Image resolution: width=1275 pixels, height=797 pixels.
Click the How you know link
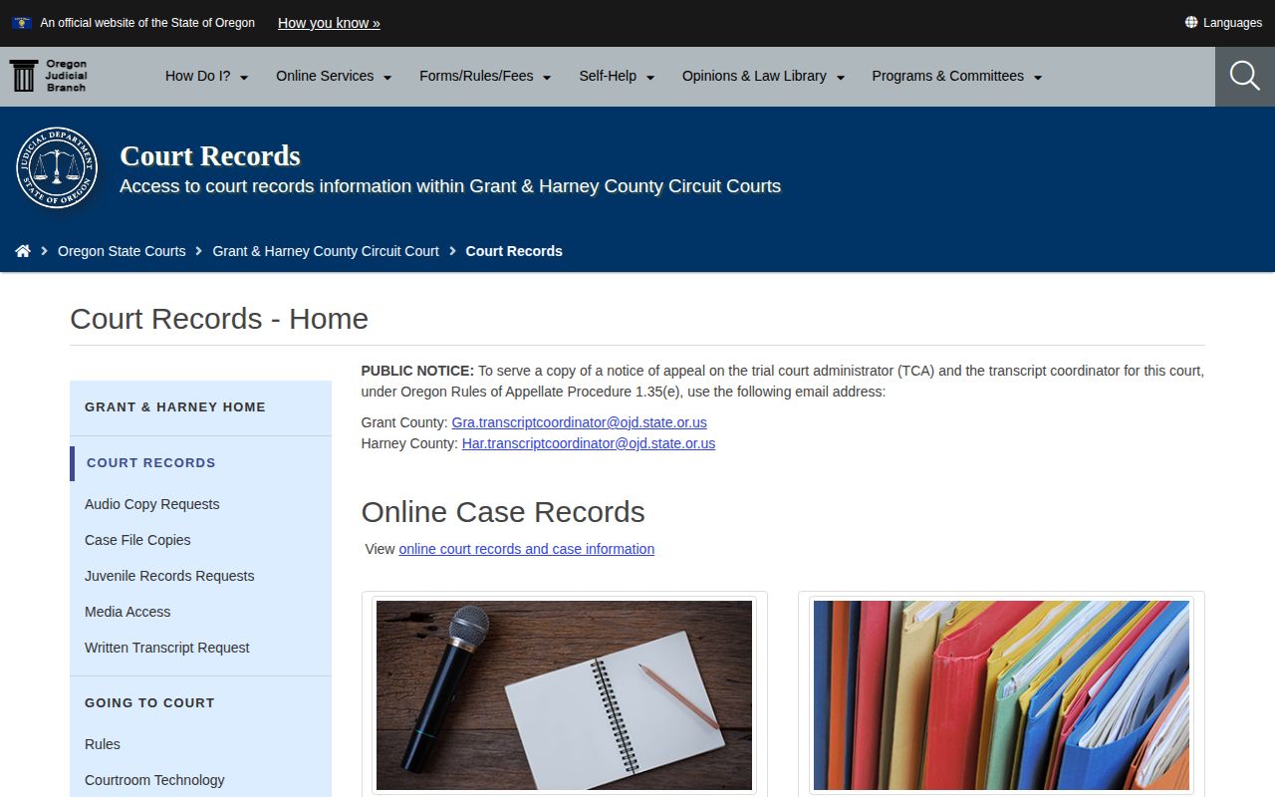point(329,23)
